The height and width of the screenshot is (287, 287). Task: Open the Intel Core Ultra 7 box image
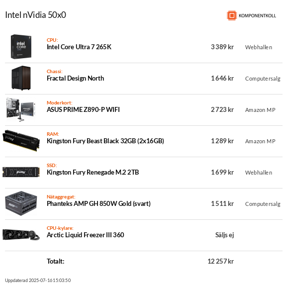coord(21,47)
